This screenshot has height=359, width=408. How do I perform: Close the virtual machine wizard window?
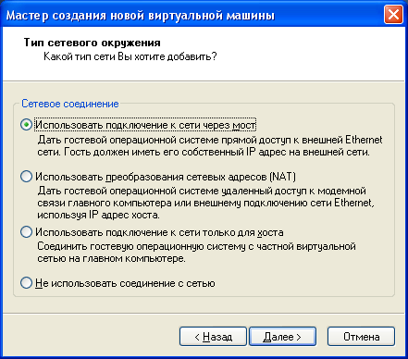tap(393, 15)
